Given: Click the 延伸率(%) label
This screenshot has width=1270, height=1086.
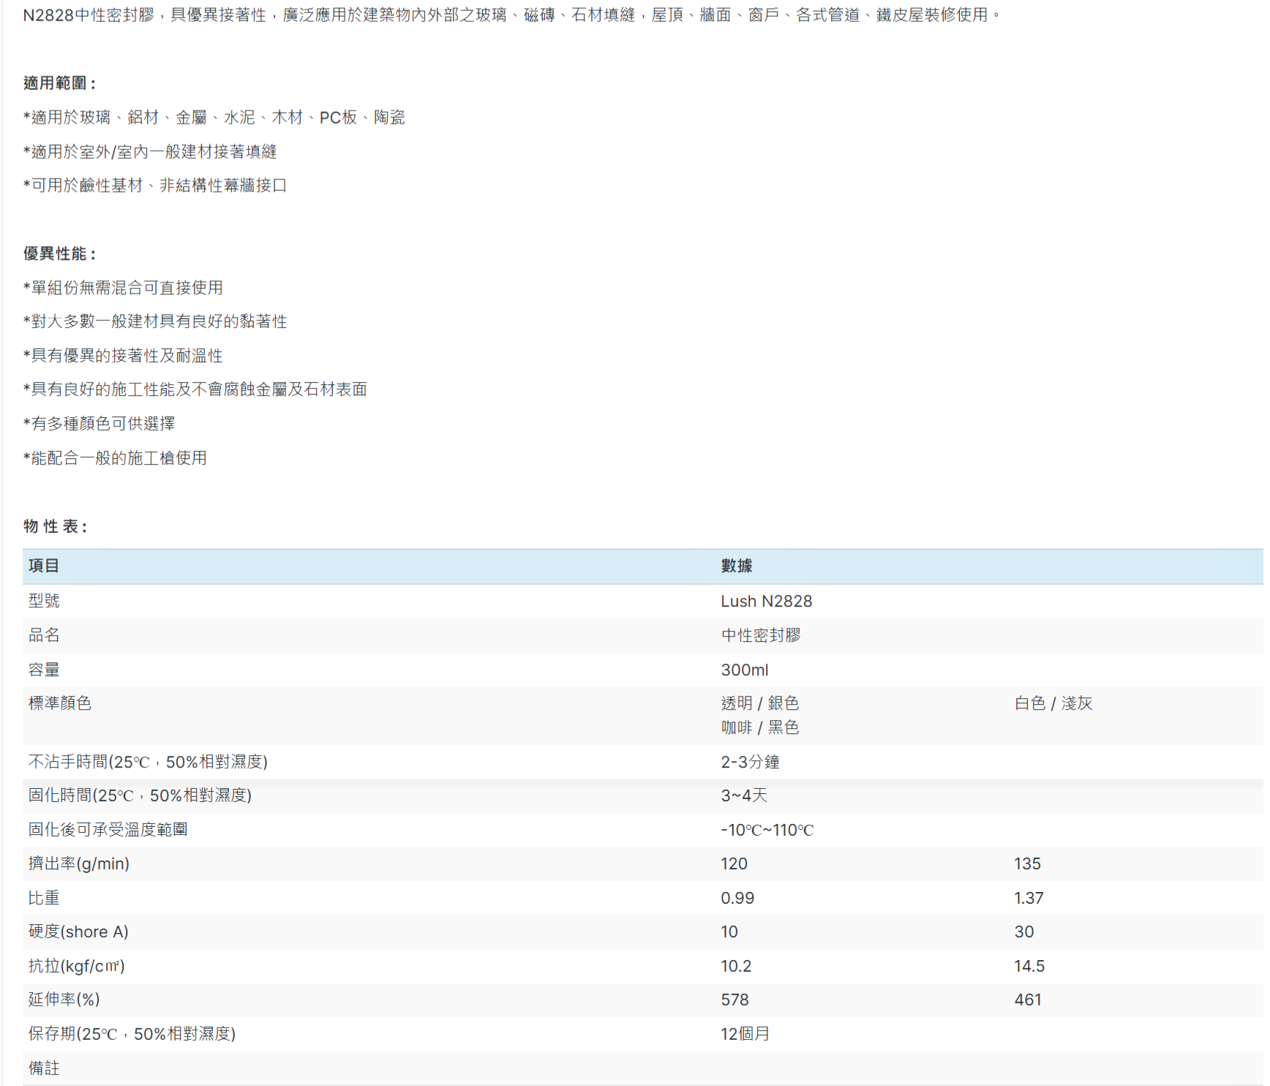Looking at the screenshot, I should click(64, 1000).
